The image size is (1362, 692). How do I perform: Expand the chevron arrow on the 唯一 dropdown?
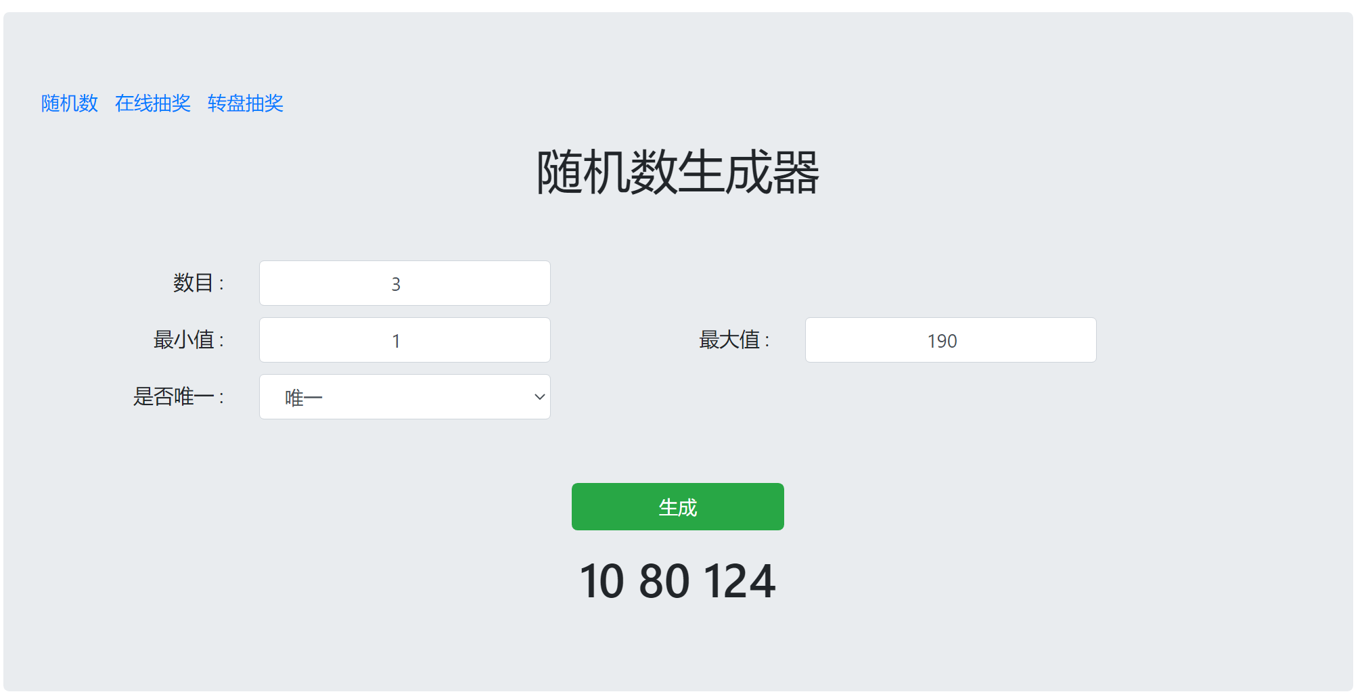539,397
